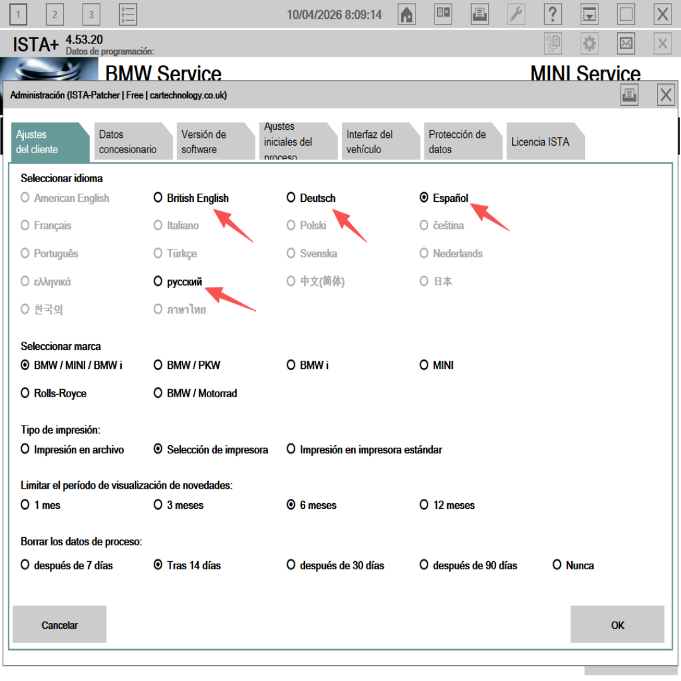Select Français language option
This screenshot has width=681, height=681.
45,225
